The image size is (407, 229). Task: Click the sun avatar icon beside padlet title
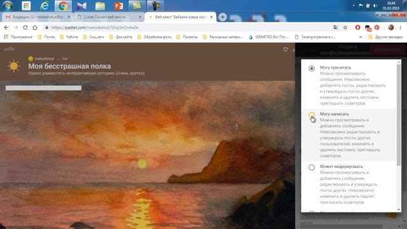[14, 66]
